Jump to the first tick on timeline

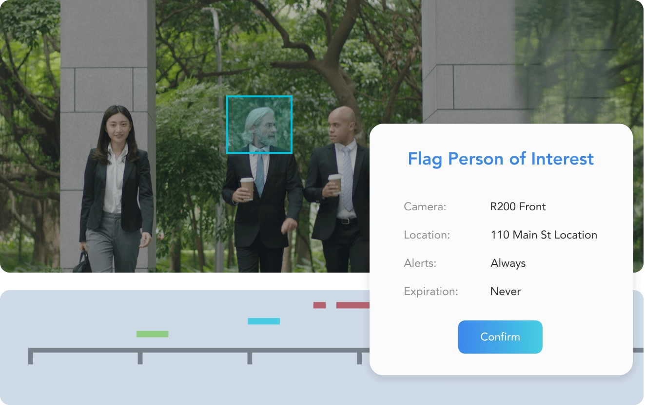pos(31,356)
